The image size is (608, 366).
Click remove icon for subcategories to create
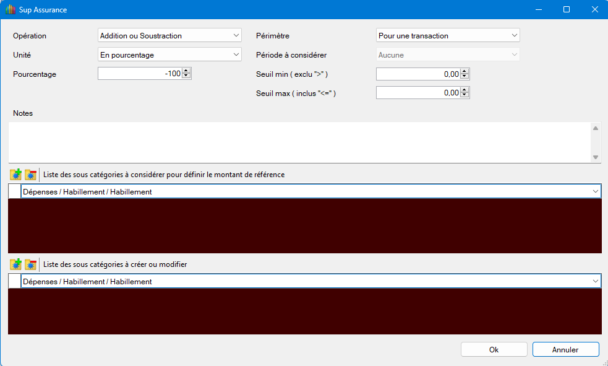coord(31,264)
